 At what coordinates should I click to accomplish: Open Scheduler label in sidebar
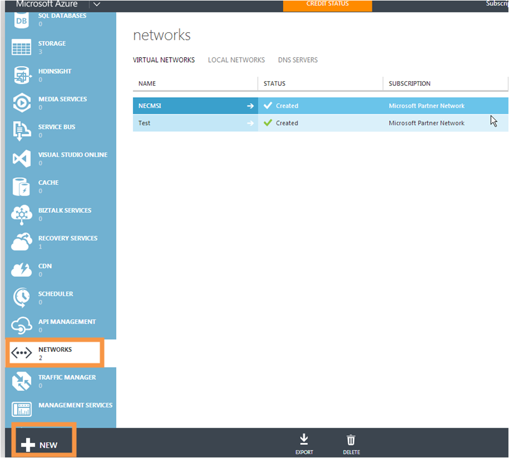coord(55,294)
